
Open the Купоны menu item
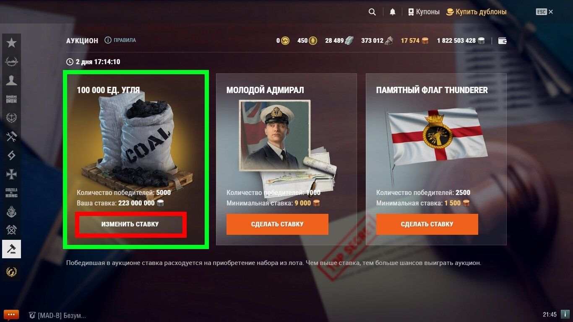pos(424,12)
